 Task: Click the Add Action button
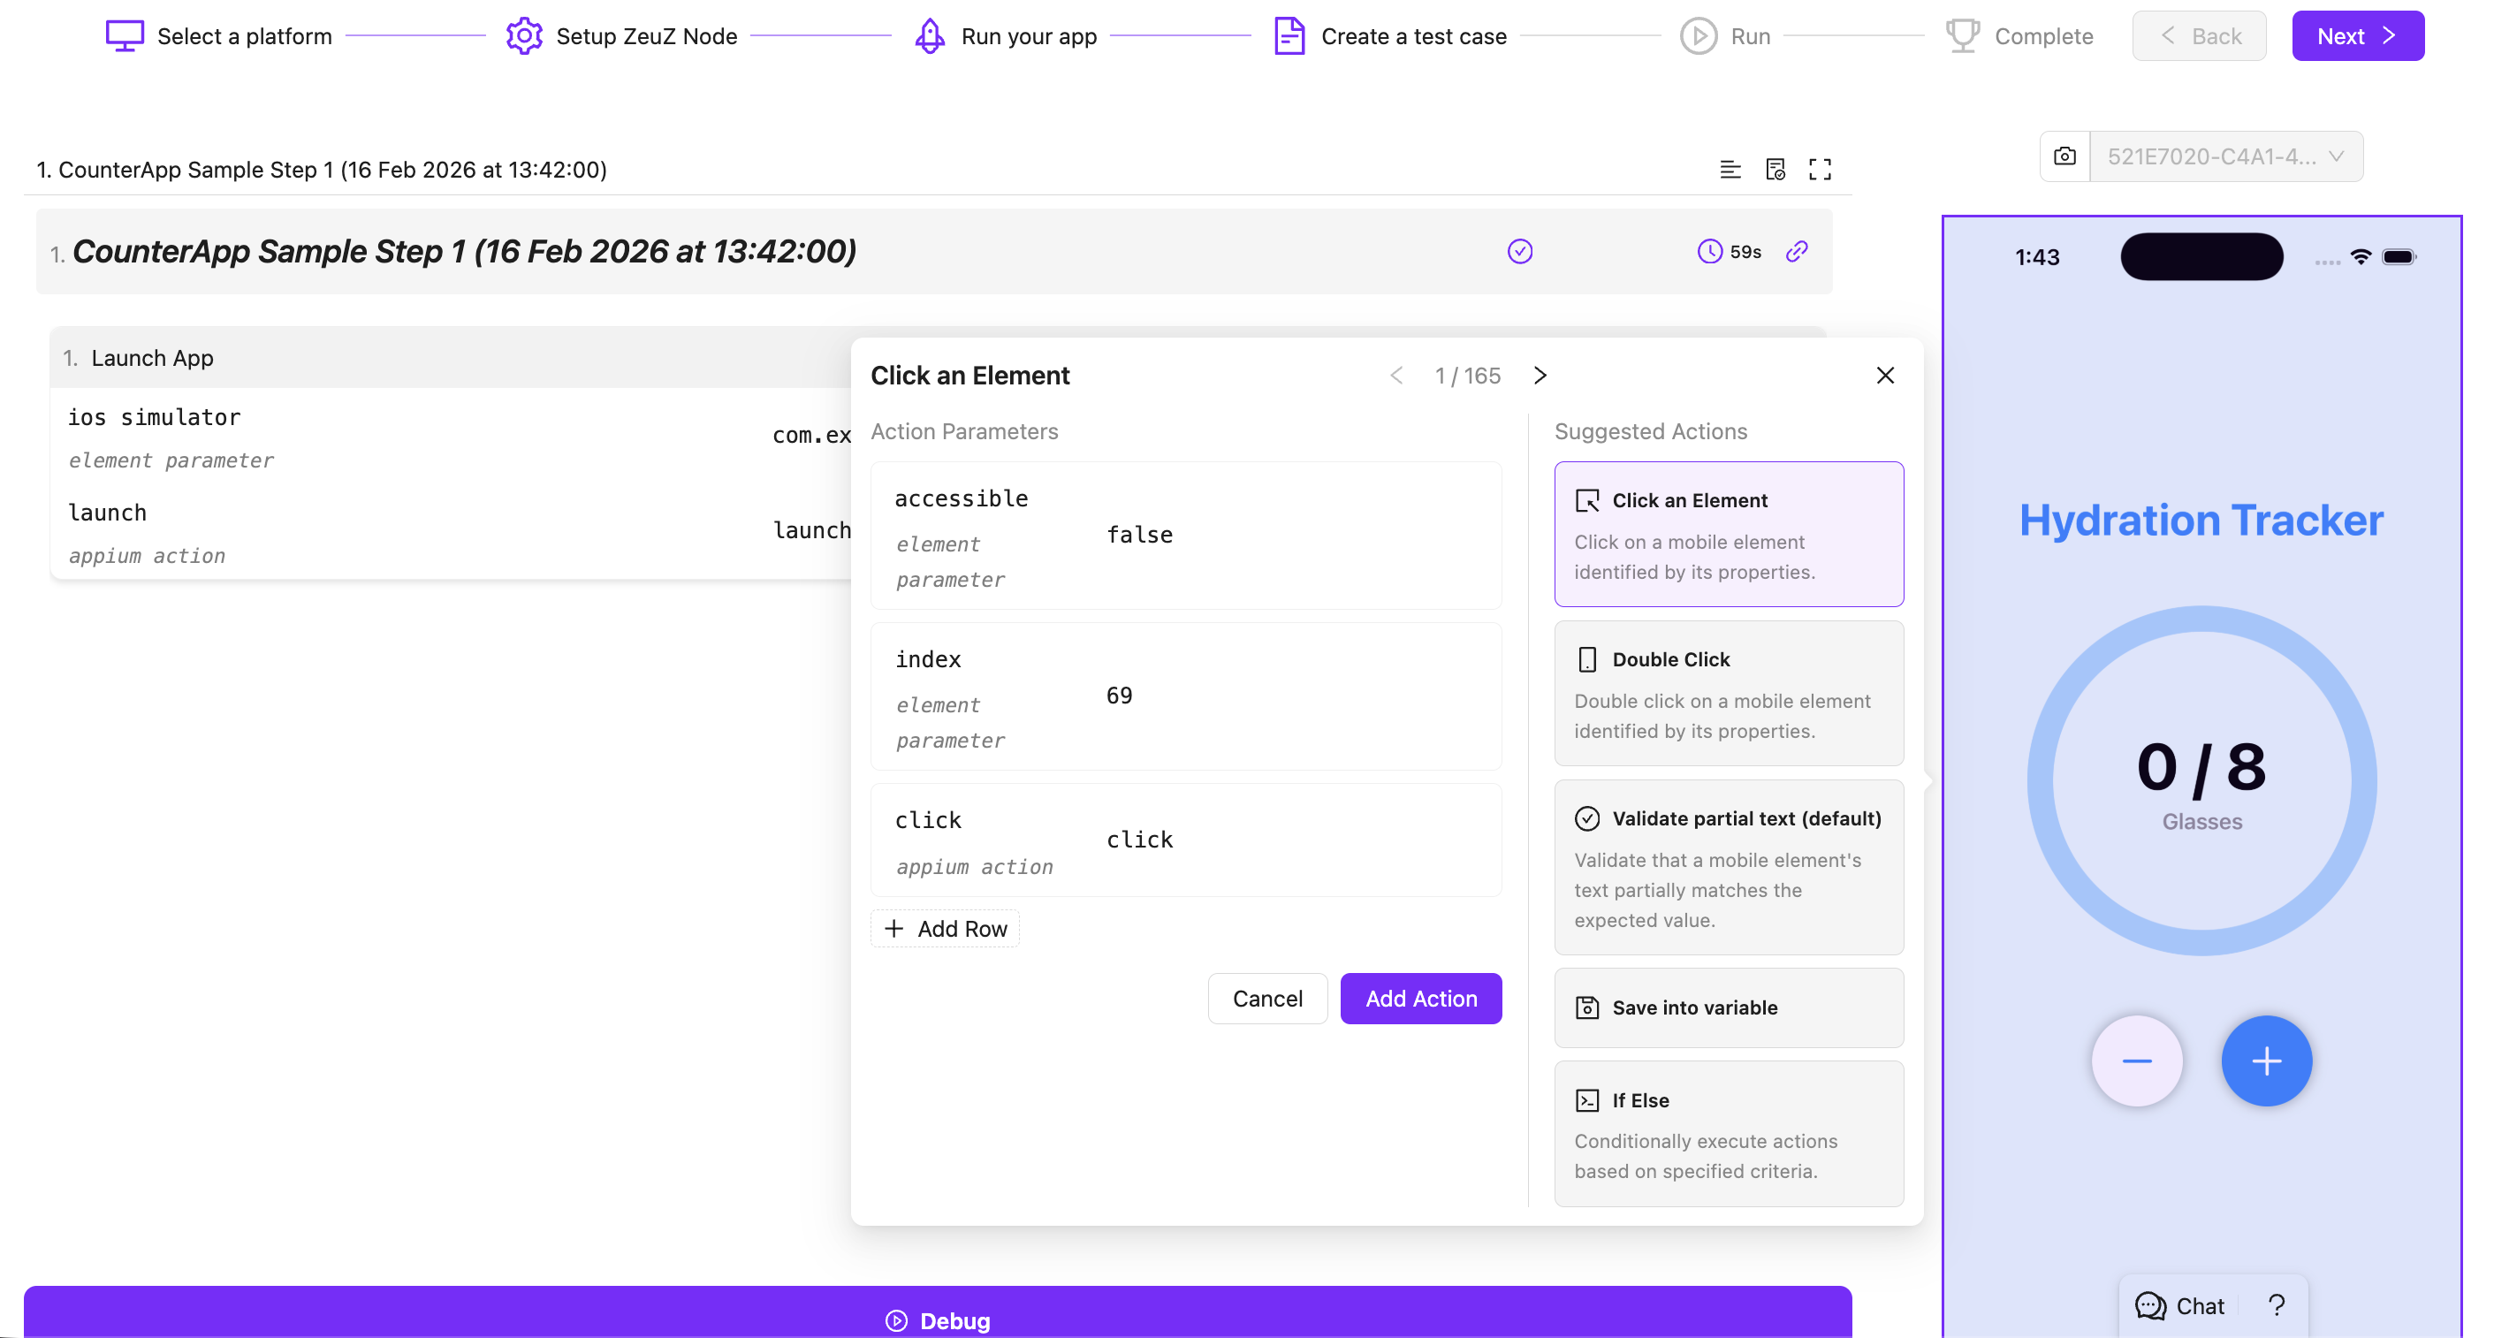click(1420, 998)
